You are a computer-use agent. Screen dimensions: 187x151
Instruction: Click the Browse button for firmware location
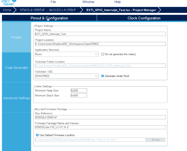tap(156, 140)
